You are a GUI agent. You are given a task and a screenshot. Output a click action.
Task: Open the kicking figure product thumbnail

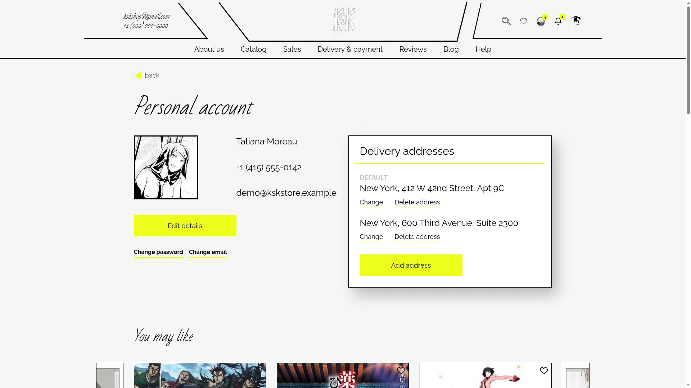485,375
